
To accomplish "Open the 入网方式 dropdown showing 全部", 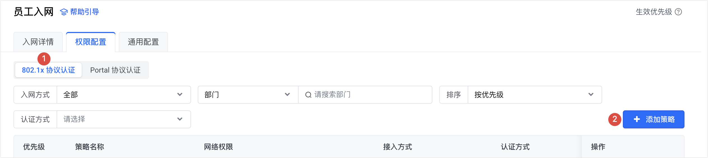I will (123, 95).
